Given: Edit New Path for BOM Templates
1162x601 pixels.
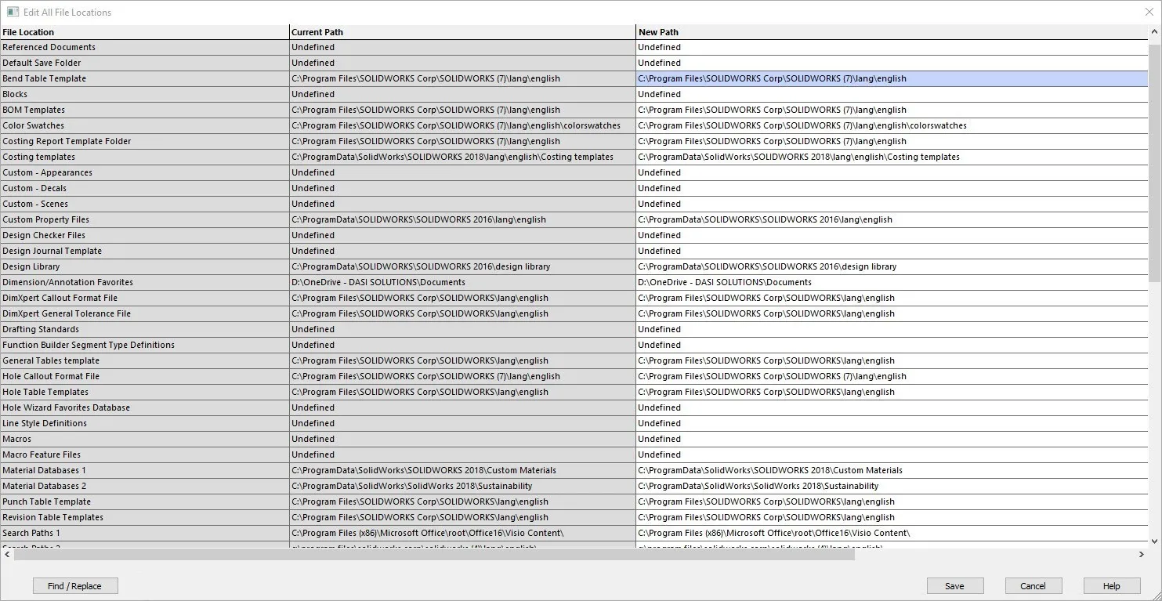Looking at the screenshot, I should tap(892, 110).
